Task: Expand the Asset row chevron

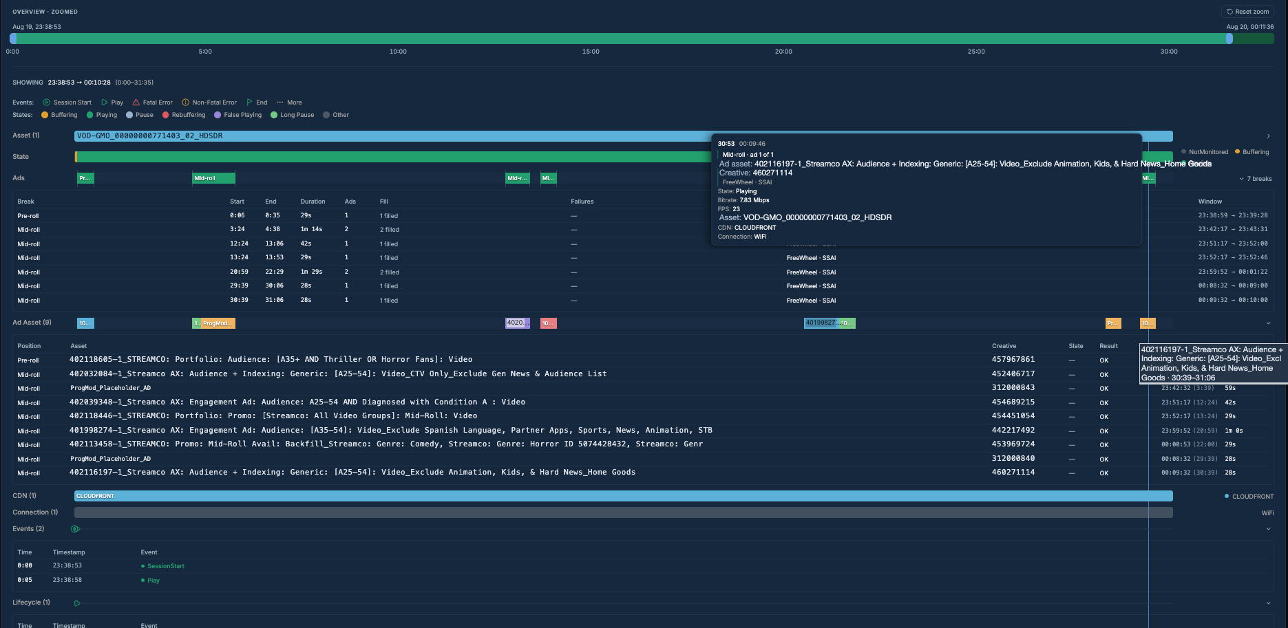Action: 1268,136
